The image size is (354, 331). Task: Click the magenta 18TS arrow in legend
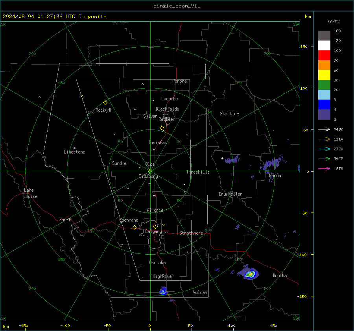click(x=324, y=168)
